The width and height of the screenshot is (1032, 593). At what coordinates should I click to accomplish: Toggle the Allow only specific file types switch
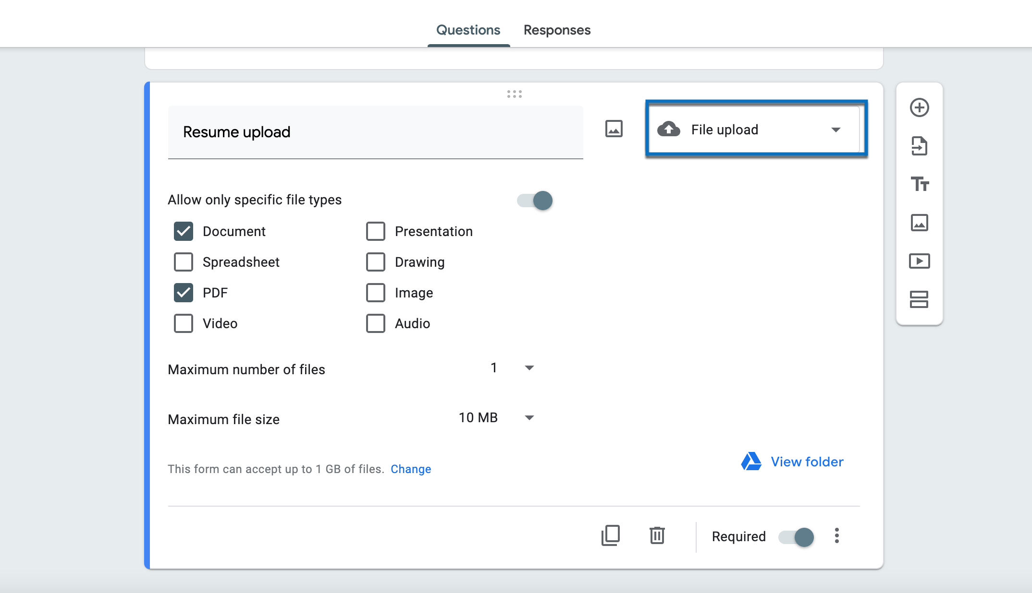click(x=534, y=201)
